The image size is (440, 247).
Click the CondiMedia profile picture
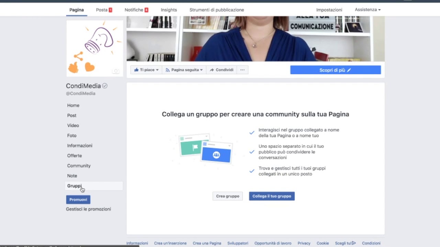point(95,48)
